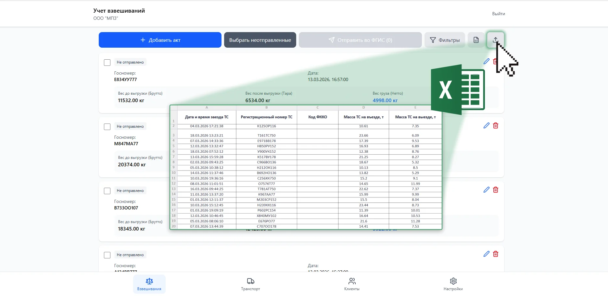Click tare weight 6534.00 кг

[258, 101]
